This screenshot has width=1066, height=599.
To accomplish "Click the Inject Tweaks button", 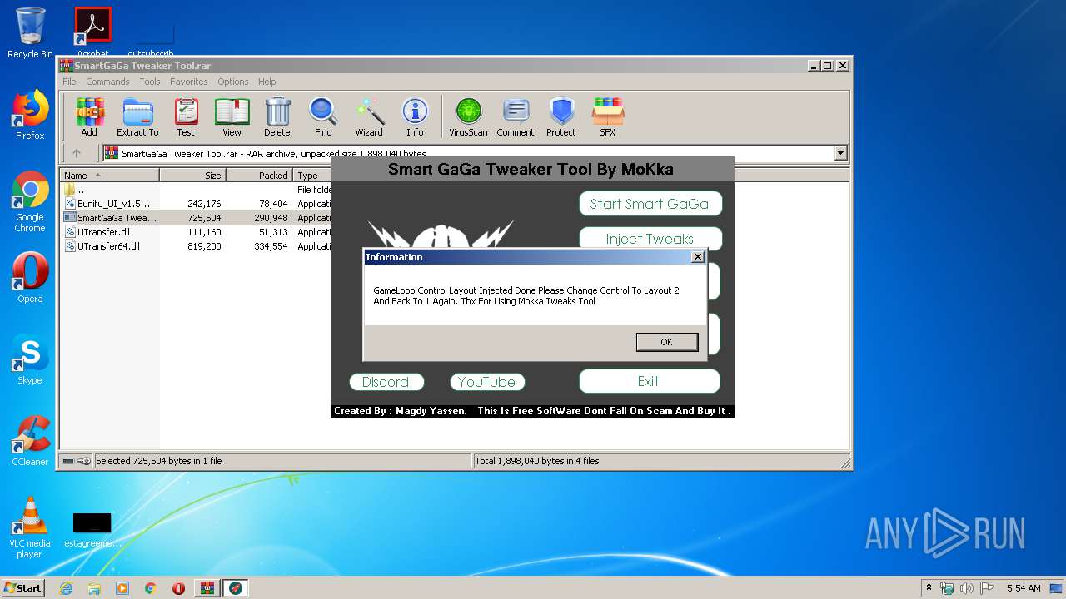I will click(x=650, y=239).
